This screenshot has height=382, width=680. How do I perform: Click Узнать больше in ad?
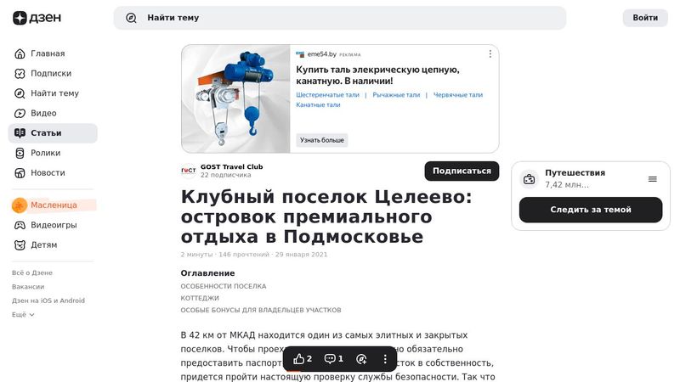tap(322, 140)
